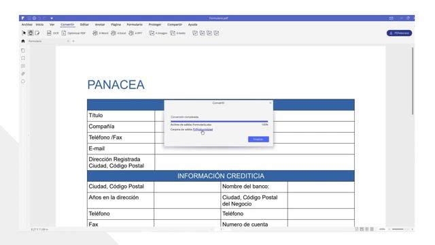This screenshot has width=435, height=245.
Task: Click the E-mail input cell
Action: [x=254, y=148]
